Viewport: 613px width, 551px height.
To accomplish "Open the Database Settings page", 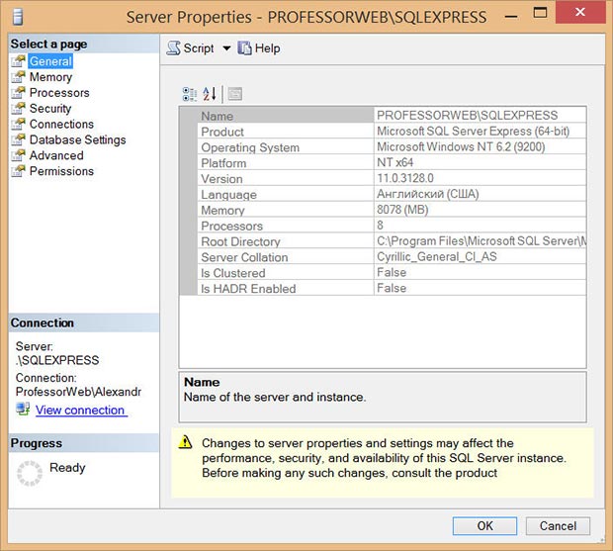I will coord(78,139).
